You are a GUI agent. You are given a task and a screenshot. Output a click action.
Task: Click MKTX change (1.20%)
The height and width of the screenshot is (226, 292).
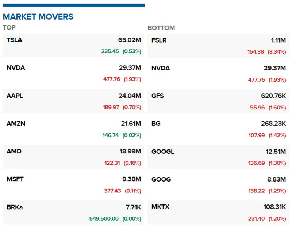click(x=277, y=219)
